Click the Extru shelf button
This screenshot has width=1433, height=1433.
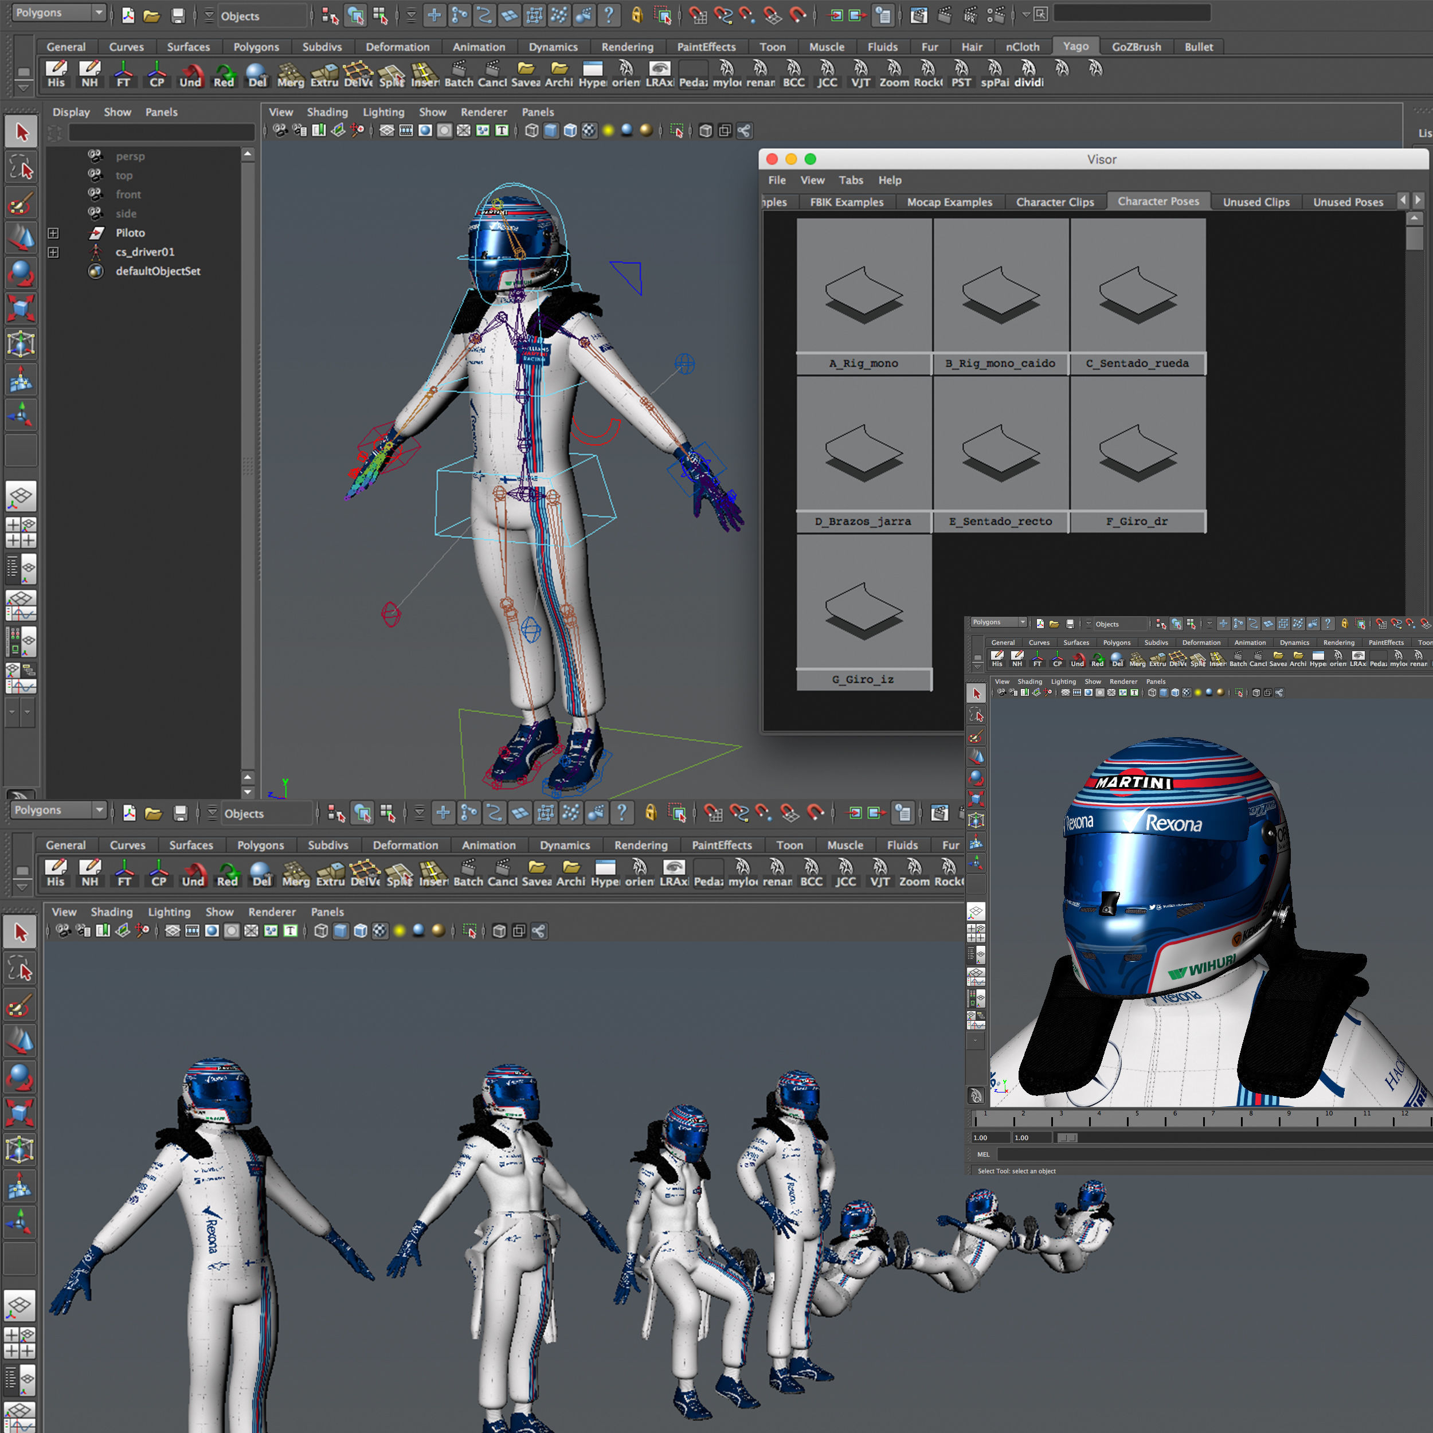(324, 73)
